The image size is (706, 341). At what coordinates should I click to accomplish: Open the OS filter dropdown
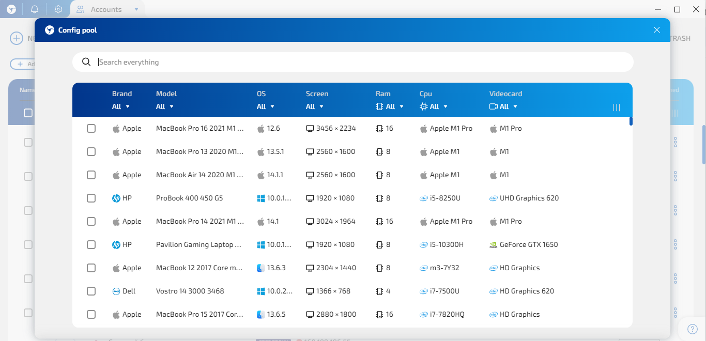click(x=266, y=106)
